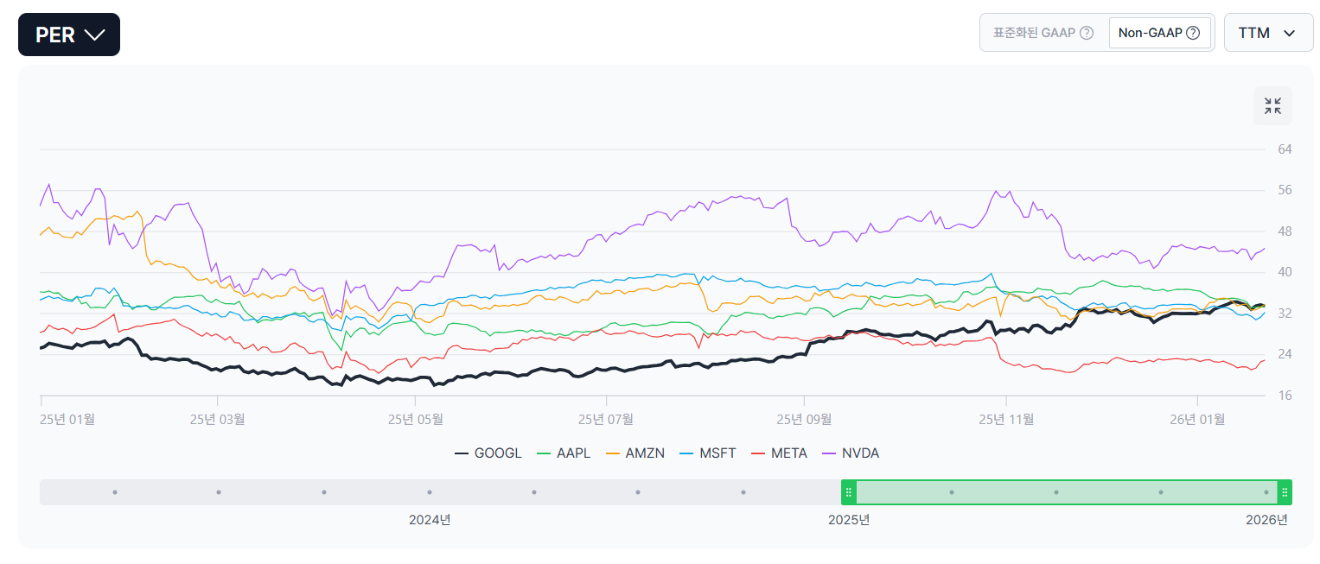Toggle AMZN series visibility
Viewport: 1320px width, 564px height.
pos(635,453)
